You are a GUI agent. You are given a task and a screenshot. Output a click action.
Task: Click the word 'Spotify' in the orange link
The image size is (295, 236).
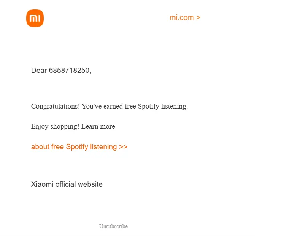click(77, 147)
